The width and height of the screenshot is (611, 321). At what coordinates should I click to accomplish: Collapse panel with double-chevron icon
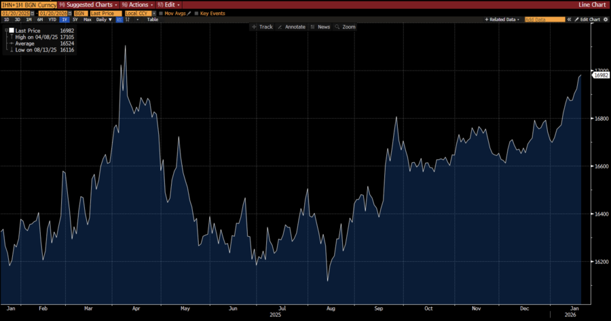tap(570, 20)
